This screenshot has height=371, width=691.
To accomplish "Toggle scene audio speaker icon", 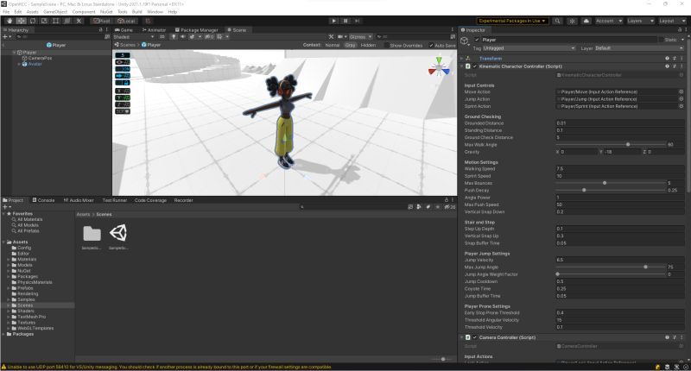I will 182,37.
